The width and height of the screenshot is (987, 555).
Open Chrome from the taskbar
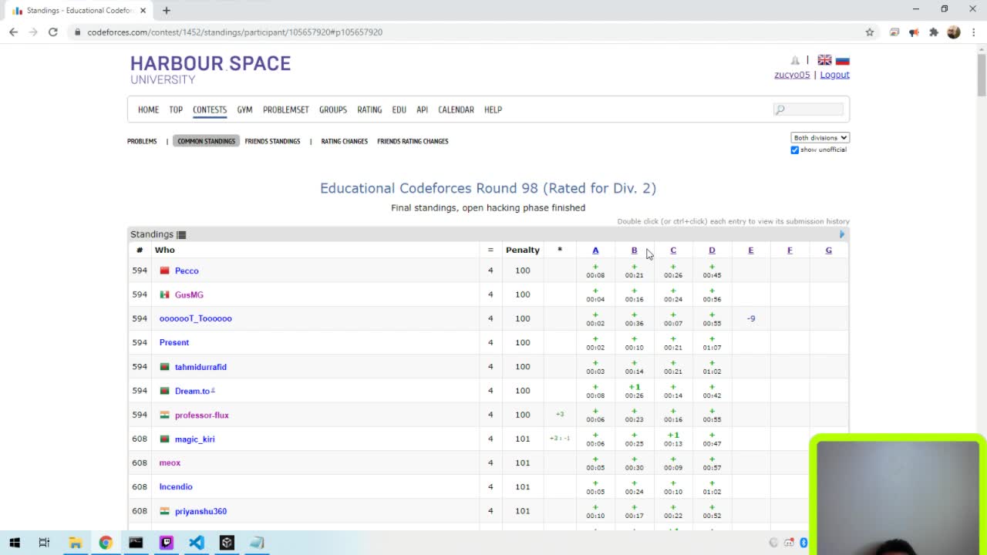click(106, 543)
